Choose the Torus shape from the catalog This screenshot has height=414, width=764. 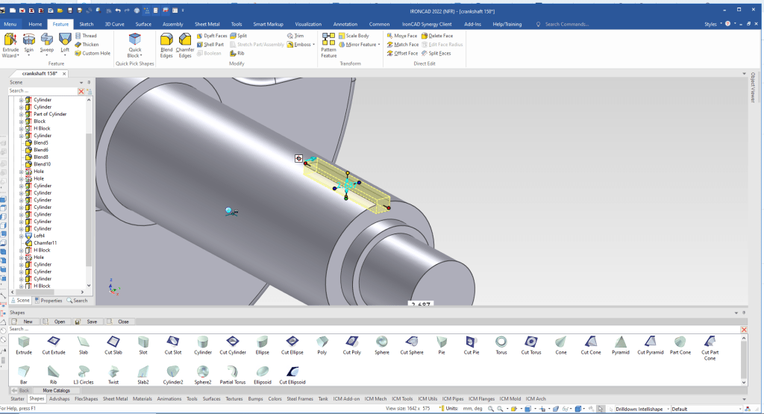click(x=501, y=342)
